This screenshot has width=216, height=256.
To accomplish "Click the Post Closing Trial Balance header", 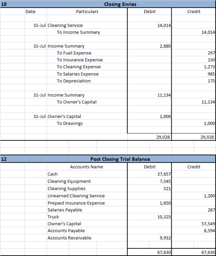I will (x=120, y=159).
